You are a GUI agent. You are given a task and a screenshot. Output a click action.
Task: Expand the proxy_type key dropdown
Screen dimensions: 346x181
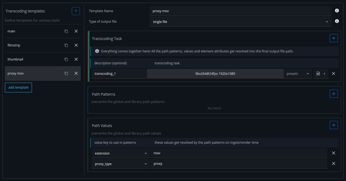tap(120, 164)
